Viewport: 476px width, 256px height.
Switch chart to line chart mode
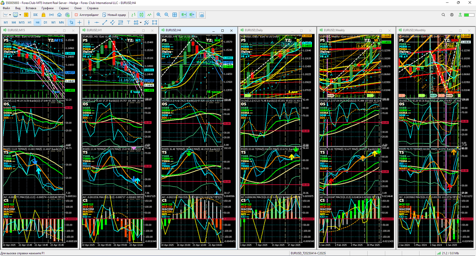(149, 15)
